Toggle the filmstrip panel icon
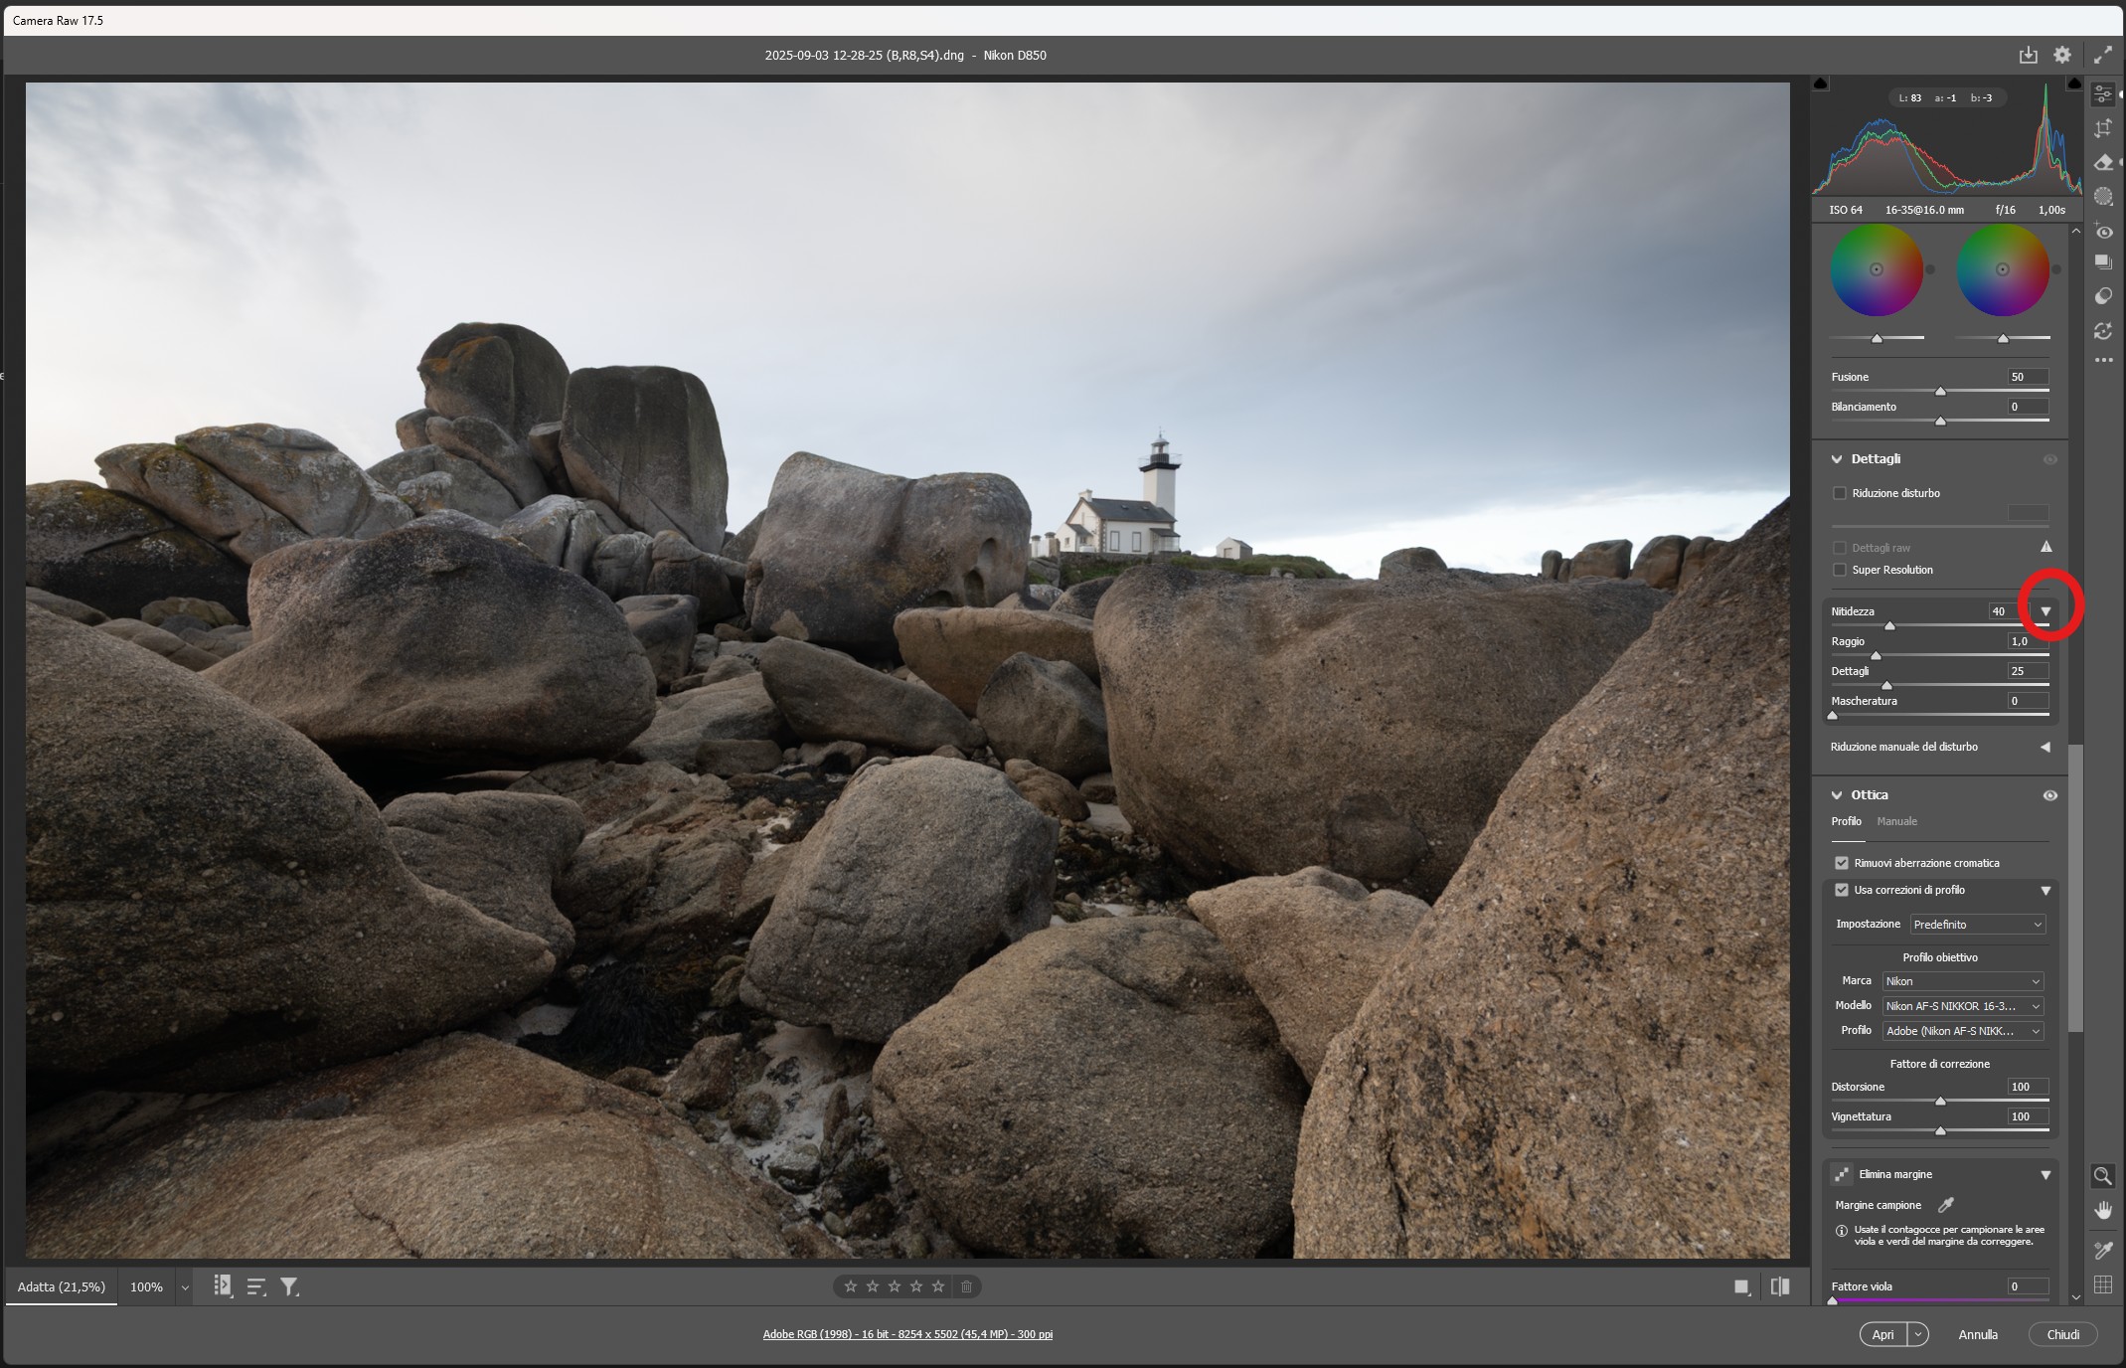 [x=223, y=1286]
